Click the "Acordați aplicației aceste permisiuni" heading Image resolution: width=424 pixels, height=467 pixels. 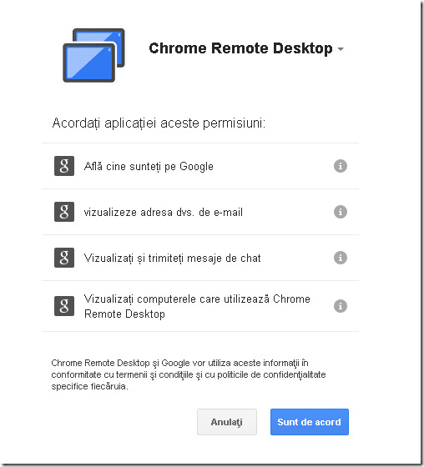coord(159,123)
